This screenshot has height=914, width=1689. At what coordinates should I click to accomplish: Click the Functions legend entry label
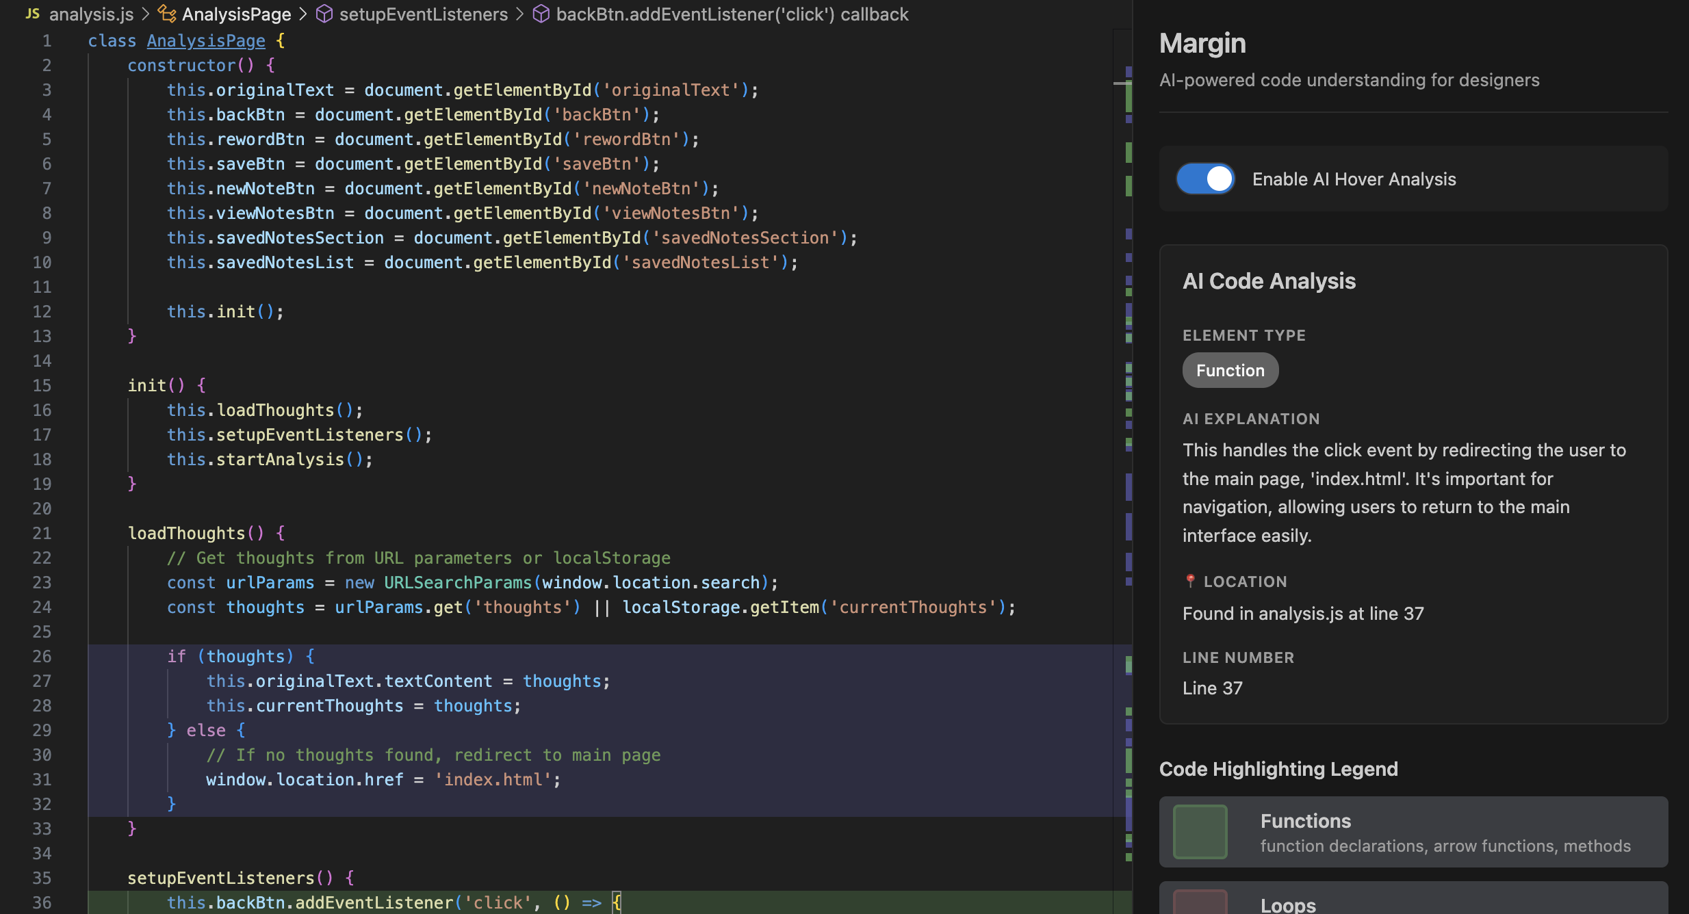tap(1305, 821)
